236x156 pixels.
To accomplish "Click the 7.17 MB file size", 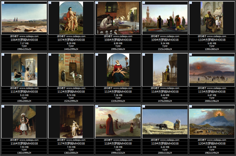I will point(24,43).
